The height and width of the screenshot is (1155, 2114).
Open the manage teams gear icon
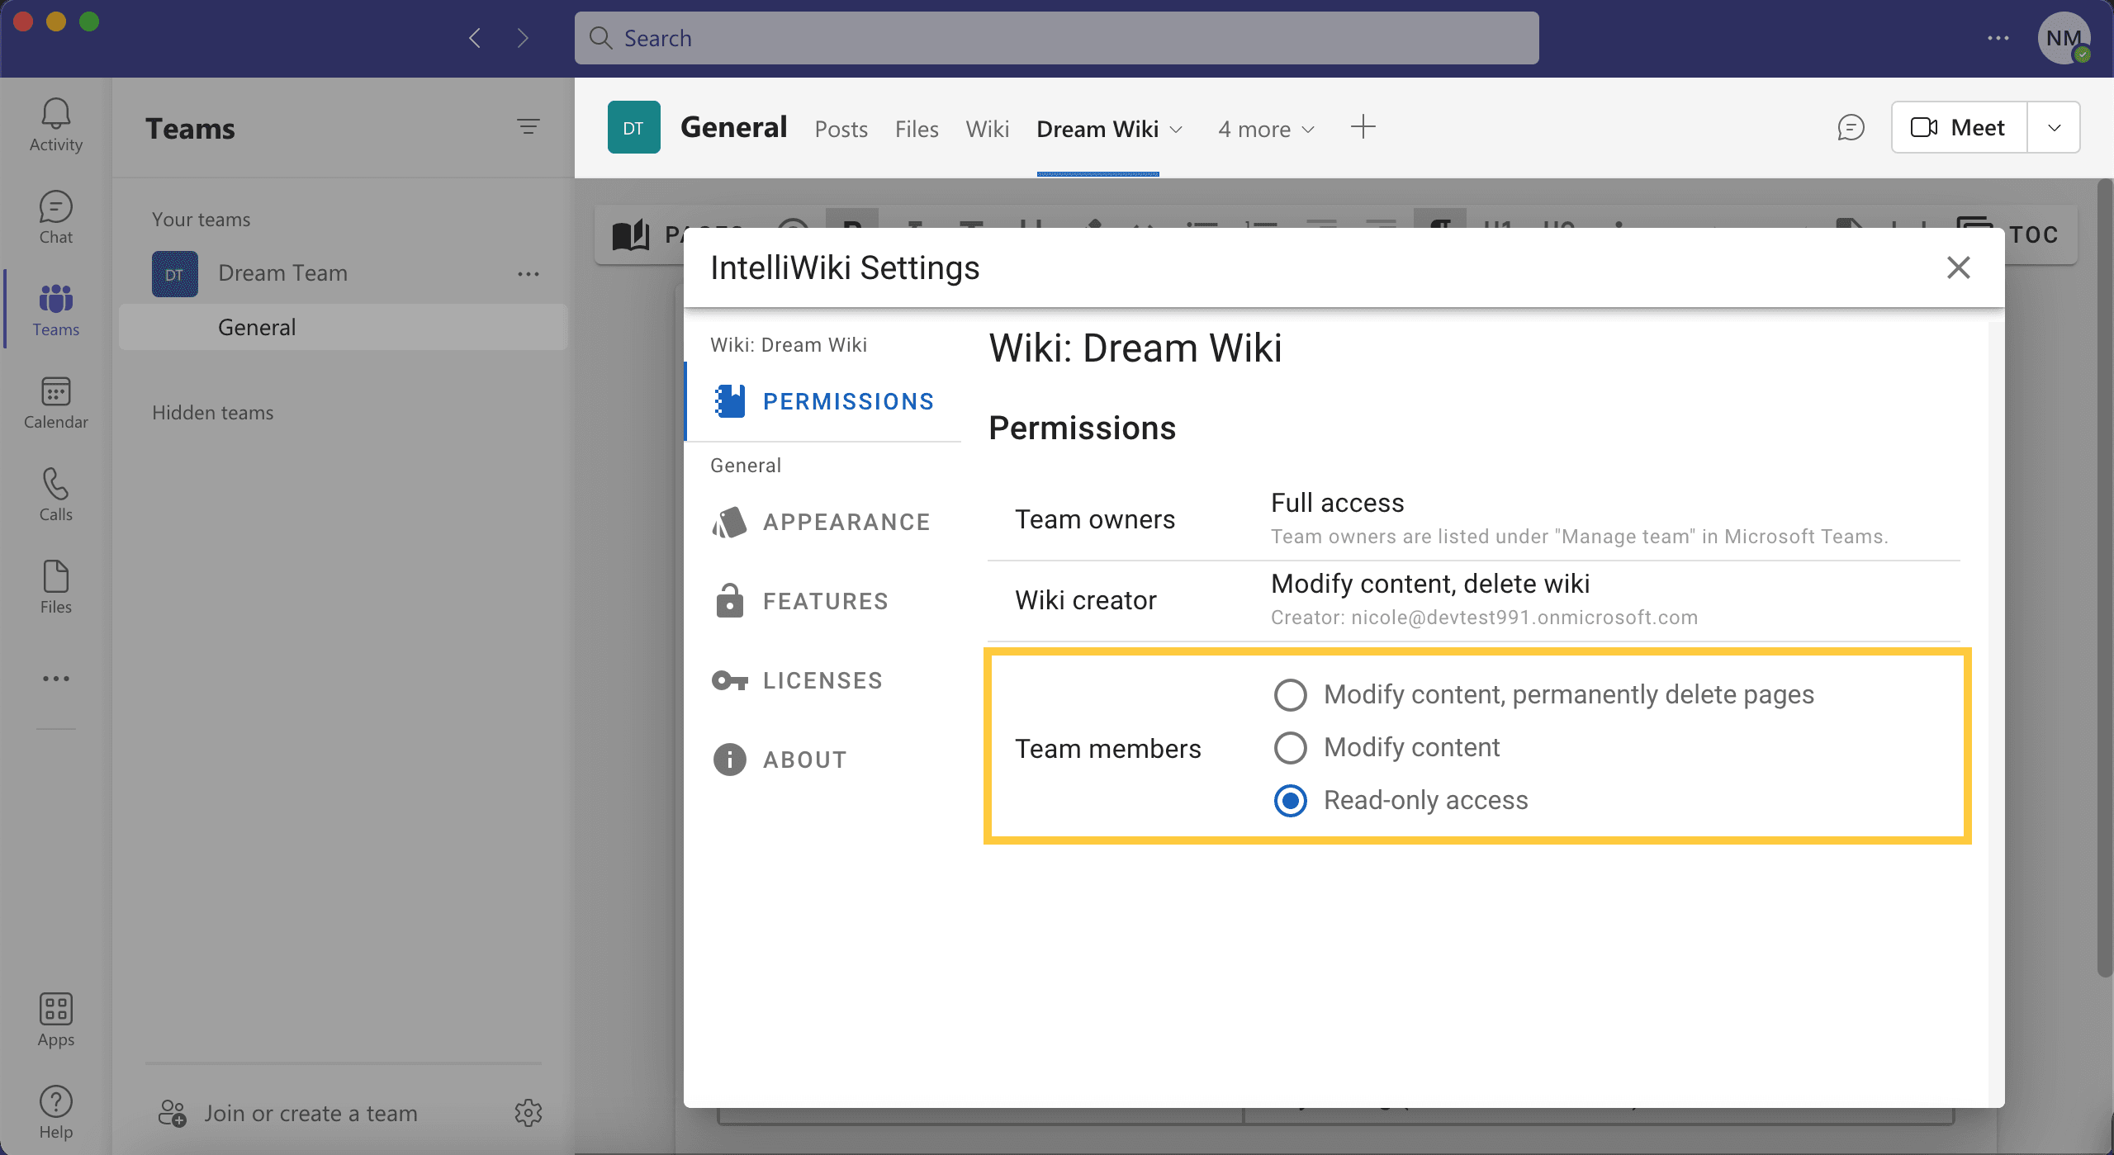click(528, 1113)
